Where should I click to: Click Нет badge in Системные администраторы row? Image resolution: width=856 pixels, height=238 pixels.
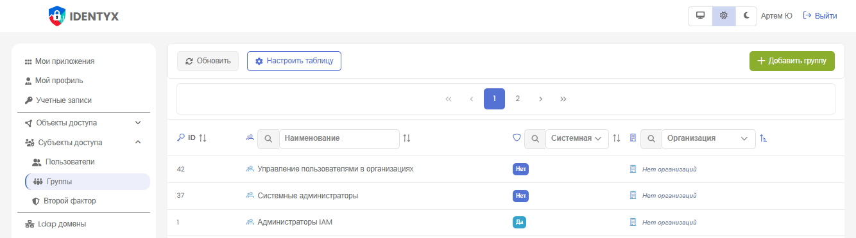[x=520, y=196]
